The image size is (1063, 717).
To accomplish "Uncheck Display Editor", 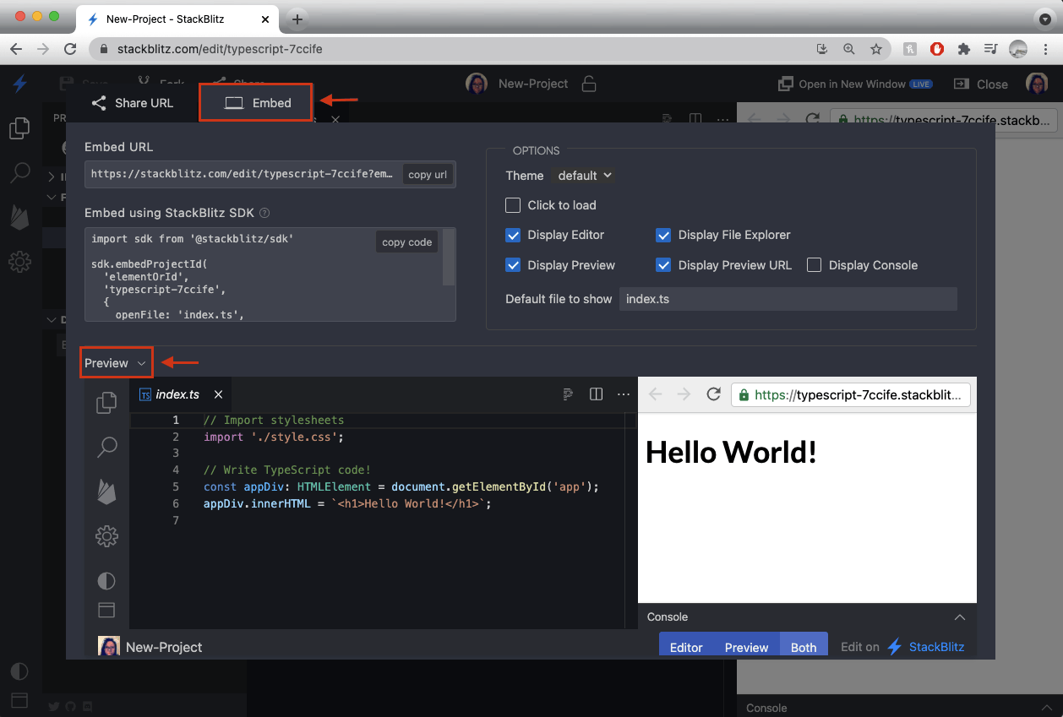I will click(x=513, y=235).
